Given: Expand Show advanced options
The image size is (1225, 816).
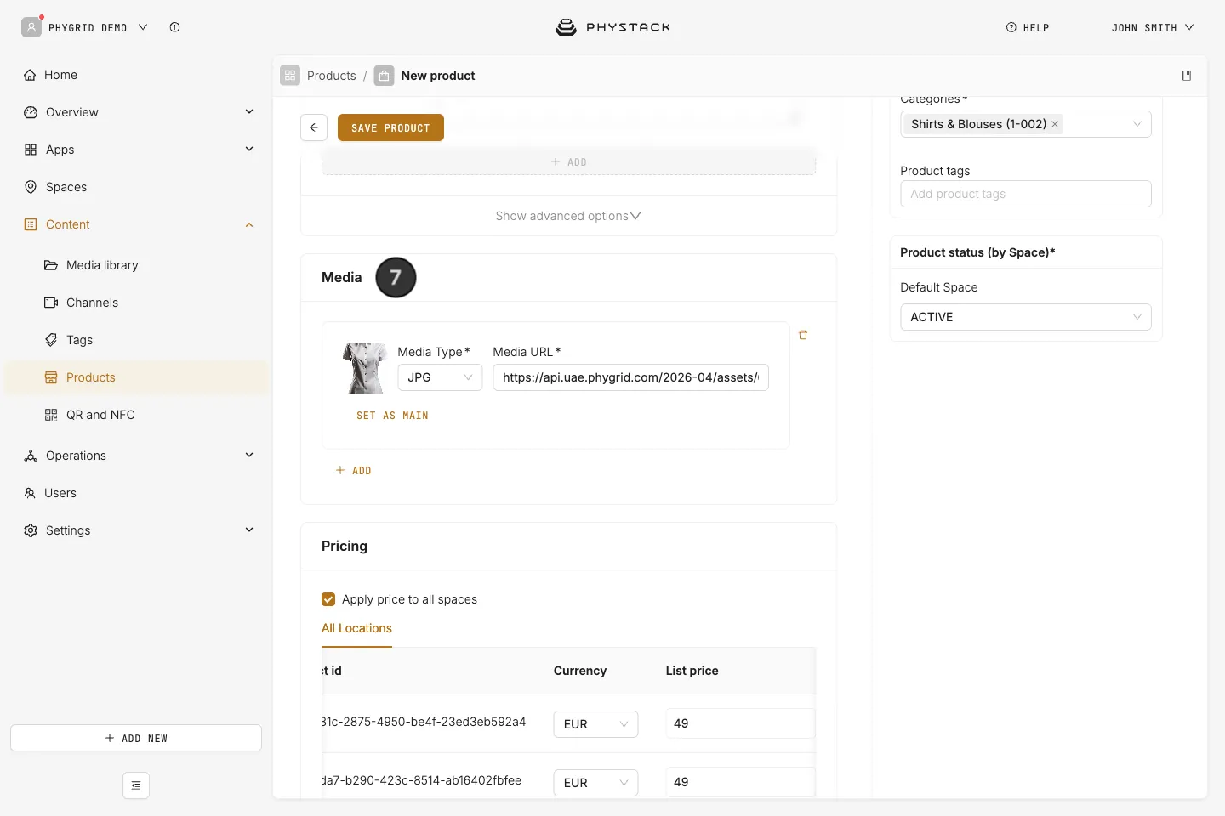Looking at the screenshot, I should click(x=568, y=216).
